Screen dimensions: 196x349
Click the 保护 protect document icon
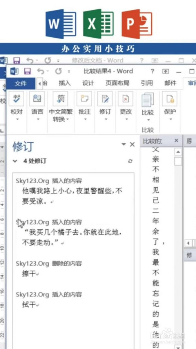(170, 99)
